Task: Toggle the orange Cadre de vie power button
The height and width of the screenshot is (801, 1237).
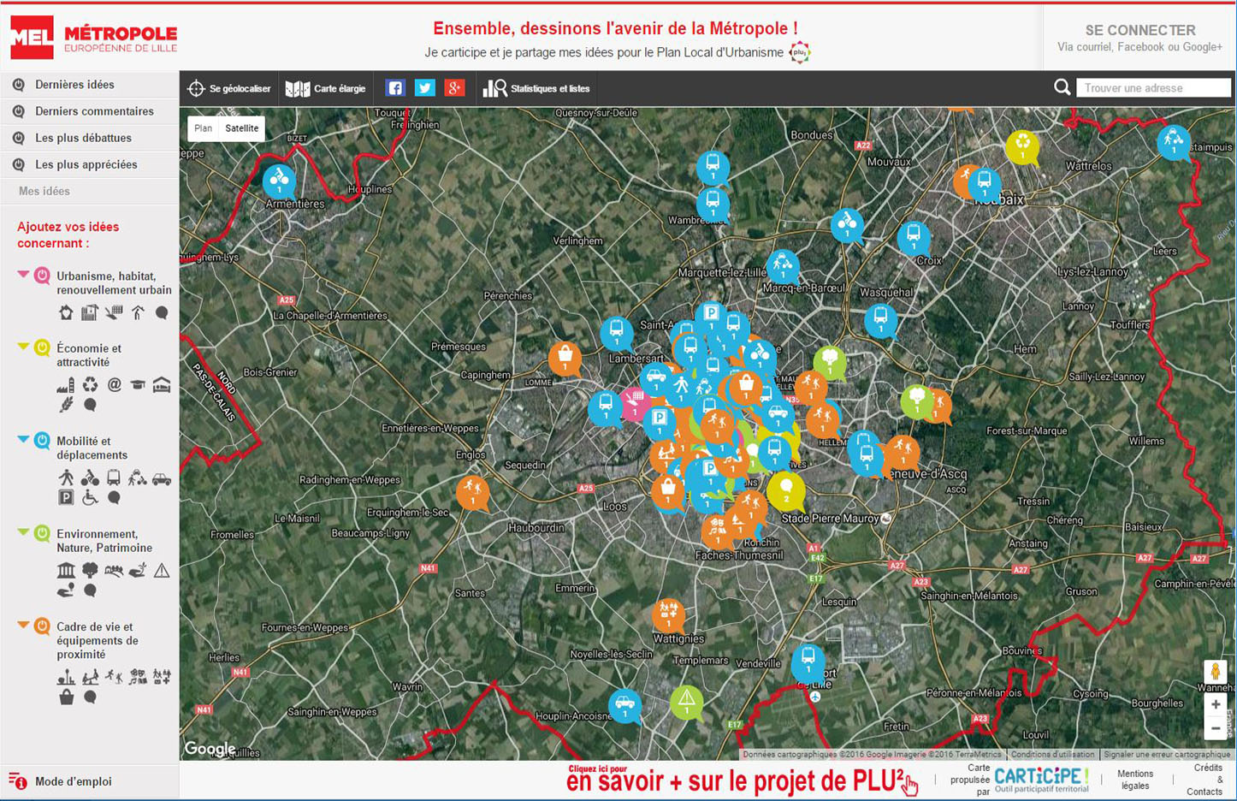Action: [42, 626]
